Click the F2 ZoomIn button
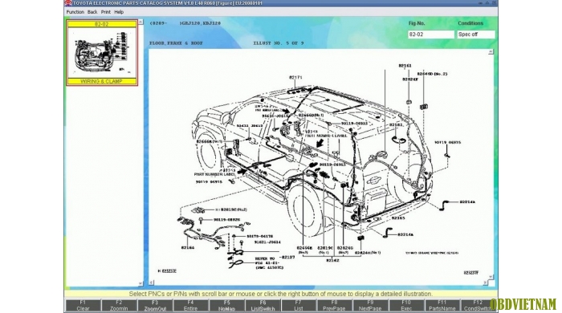Screen dimensions: 562x313 (x=119, y=306)
